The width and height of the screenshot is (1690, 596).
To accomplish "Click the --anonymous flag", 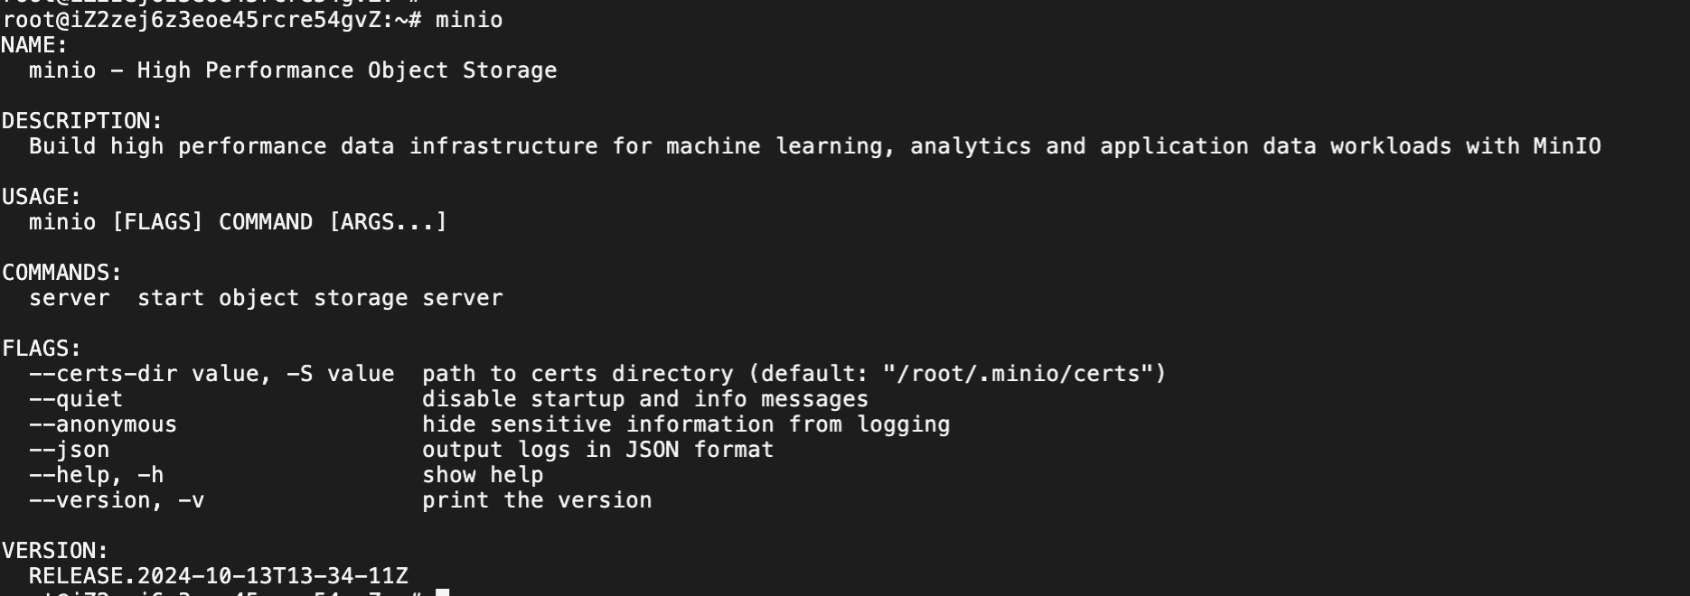I will [x=102, y=424].
